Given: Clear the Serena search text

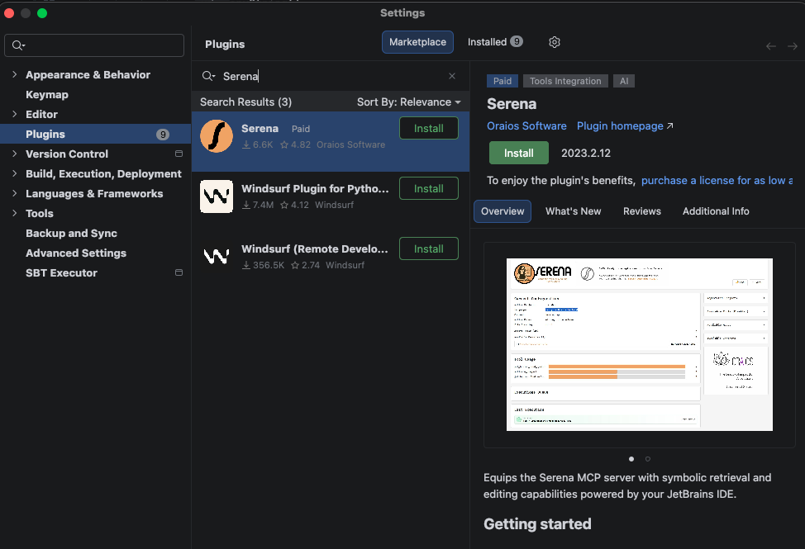Looking at the screenshot, I should pyautogui.click(x=452, y=76).
